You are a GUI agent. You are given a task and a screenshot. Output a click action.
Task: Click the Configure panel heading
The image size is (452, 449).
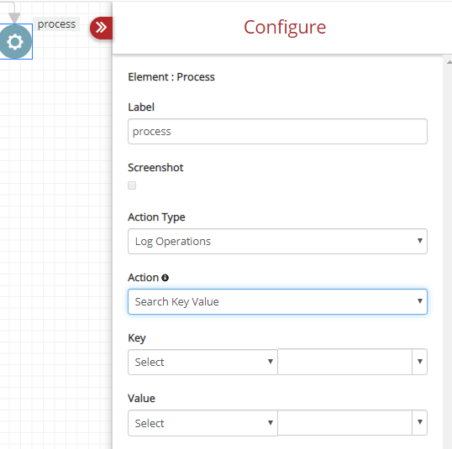[x=285, y=28]
